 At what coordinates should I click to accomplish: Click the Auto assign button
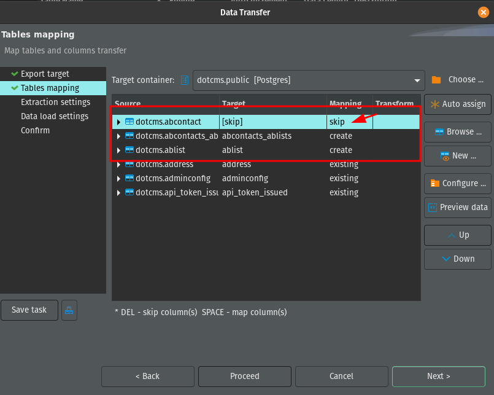pos(457,104)
